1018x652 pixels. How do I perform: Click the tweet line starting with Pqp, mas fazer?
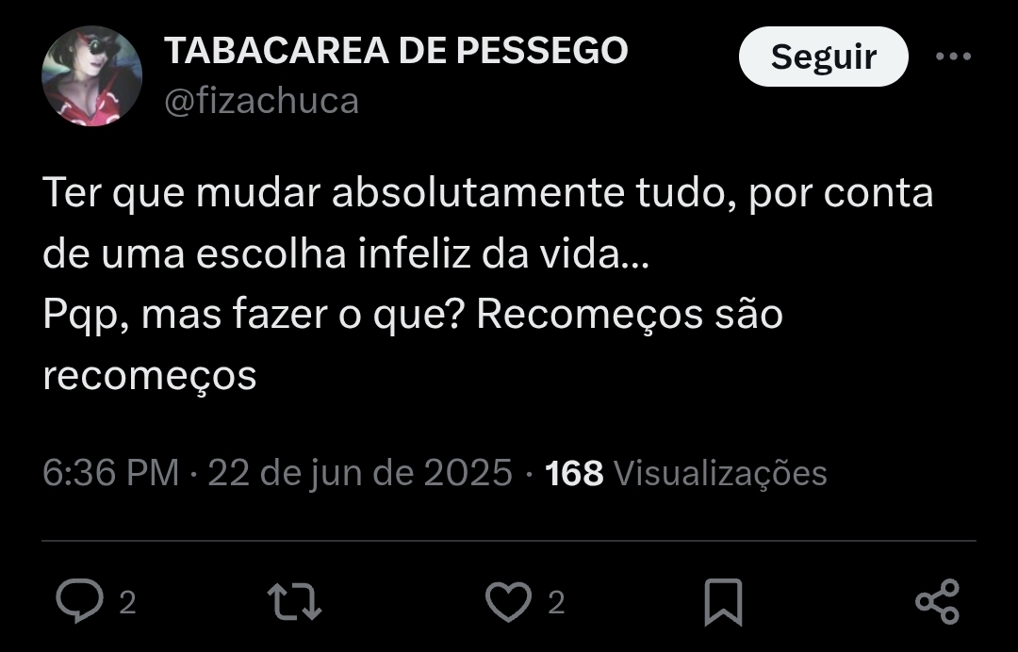point(413,316)
